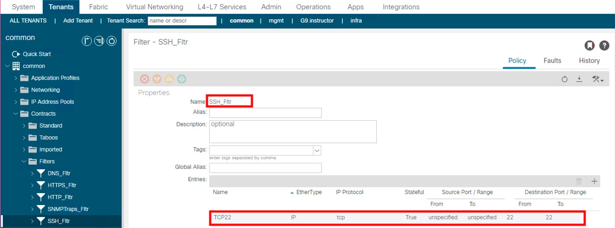Open the wrench tools dropdown menu
This screenshot has height=228, width=615.
[x=597, y=79]
